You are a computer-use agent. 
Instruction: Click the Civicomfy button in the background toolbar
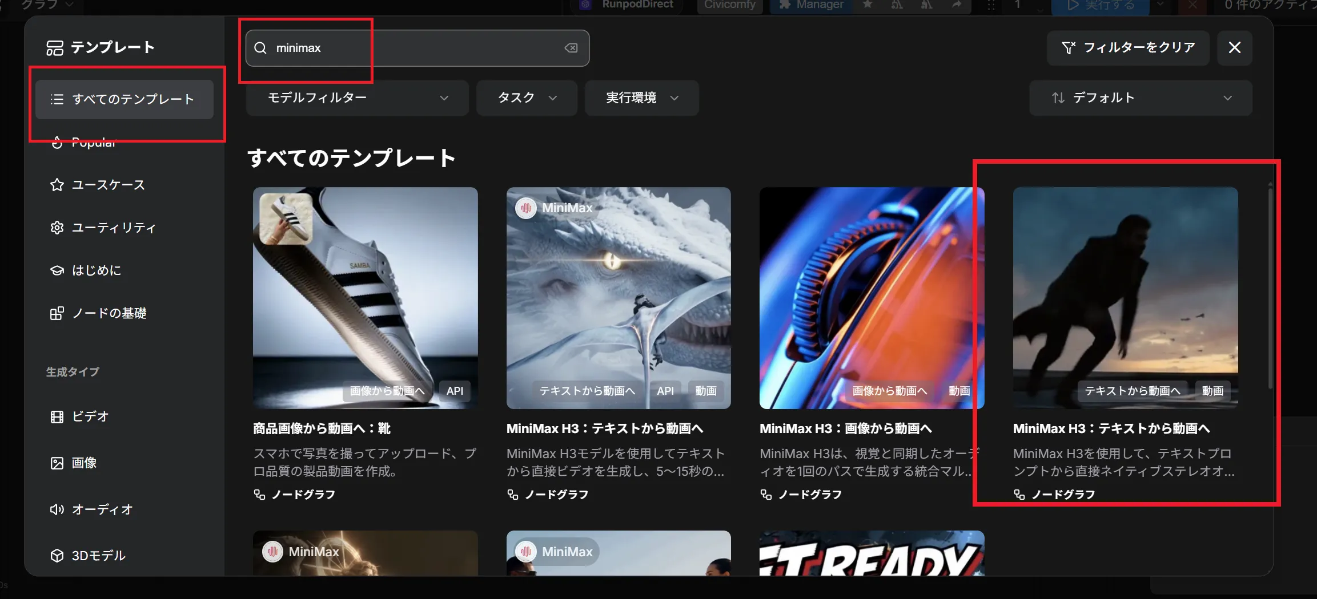click(x=730, y=5)
